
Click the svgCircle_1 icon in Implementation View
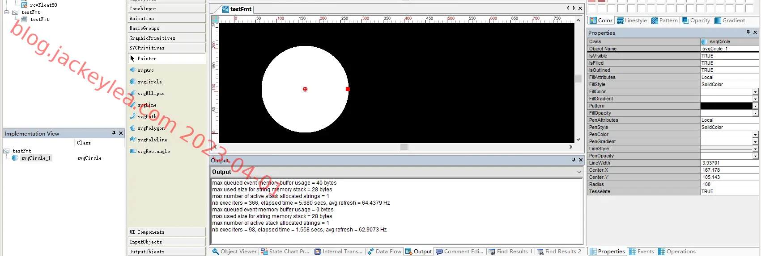click(15, 158)
